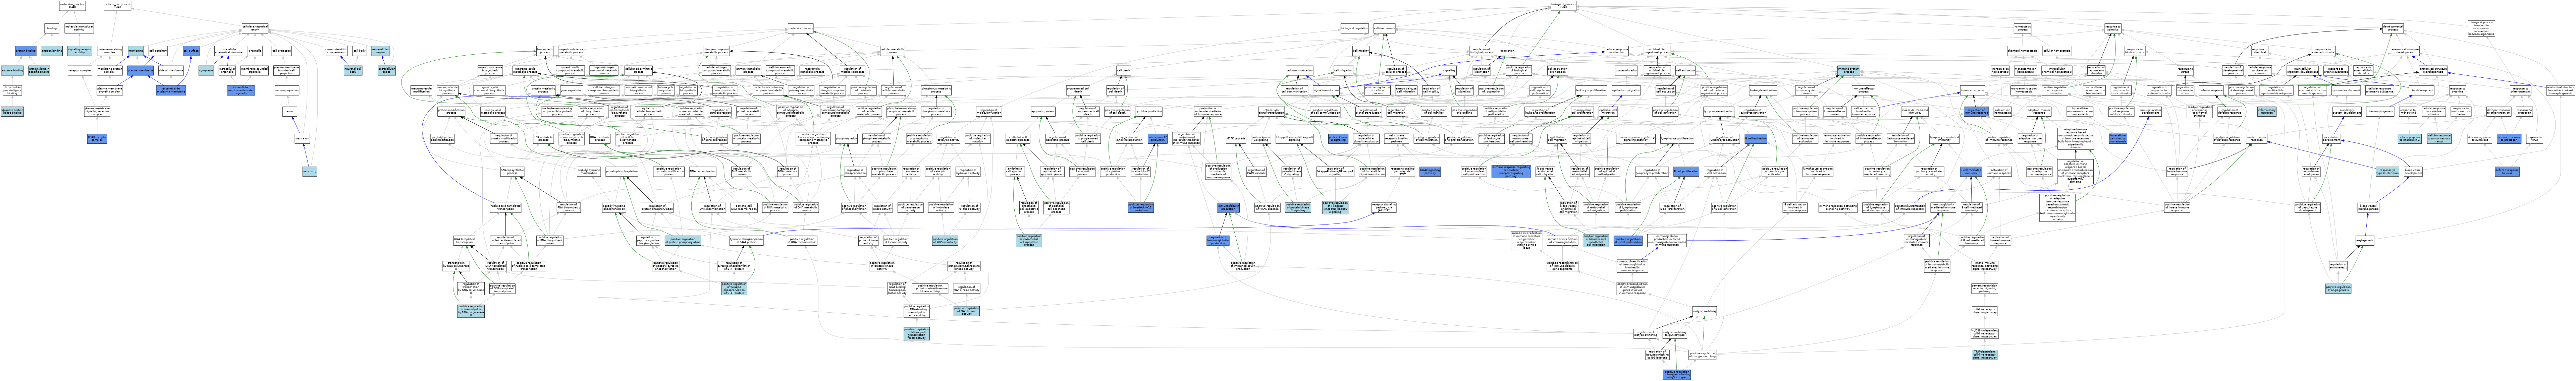Click 'intracellular membrane-bounded organelle' blue node

tap(241, 90)
